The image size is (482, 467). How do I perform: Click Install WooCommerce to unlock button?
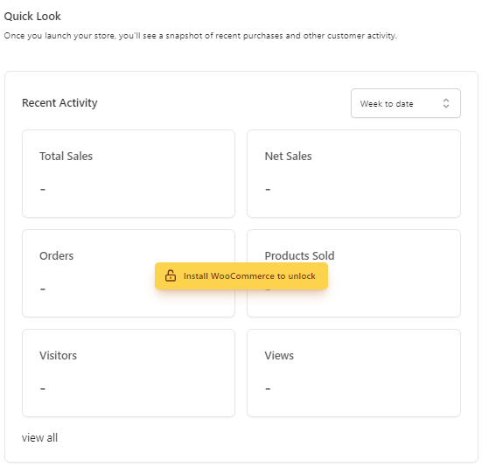pyautogui.click(x=241, y=275)
